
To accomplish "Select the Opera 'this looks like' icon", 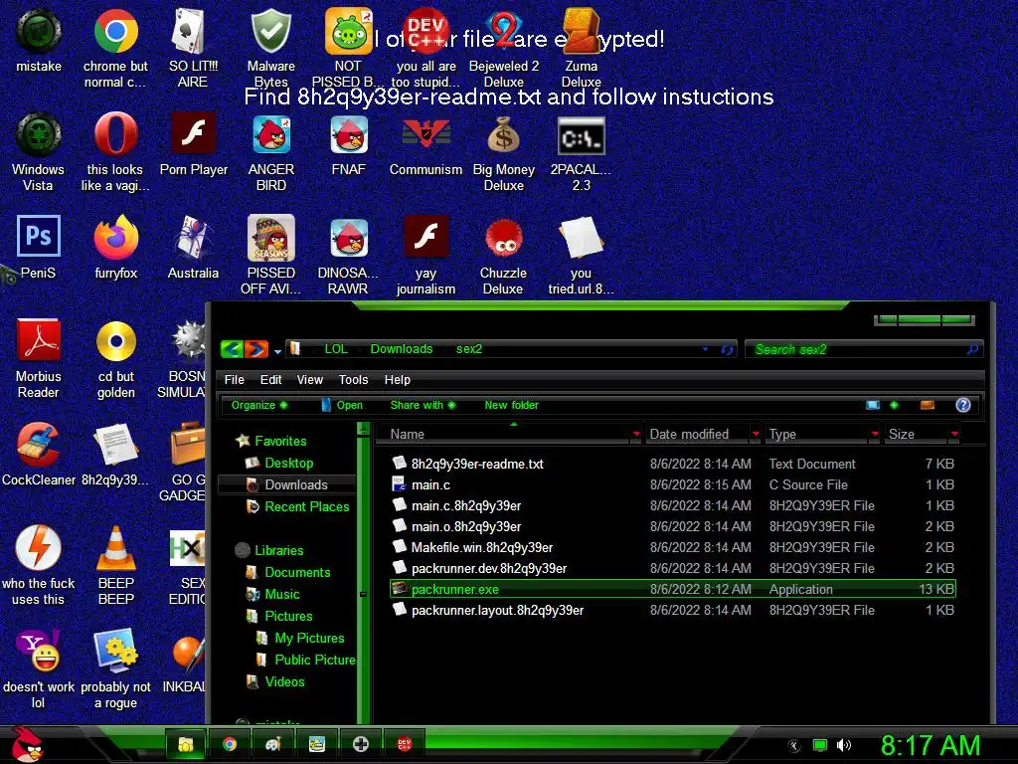I will 115,151.
